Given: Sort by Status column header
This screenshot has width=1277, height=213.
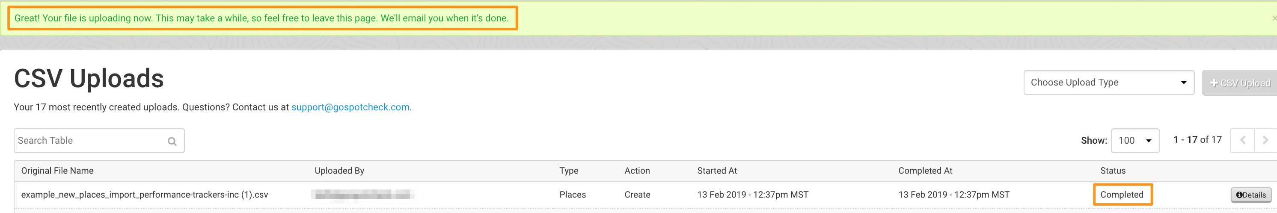Looking at the screenshot, I should point(1112,170).
